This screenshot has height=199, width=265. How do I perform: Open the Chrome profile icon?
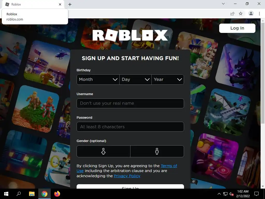[x=251, y=13]
